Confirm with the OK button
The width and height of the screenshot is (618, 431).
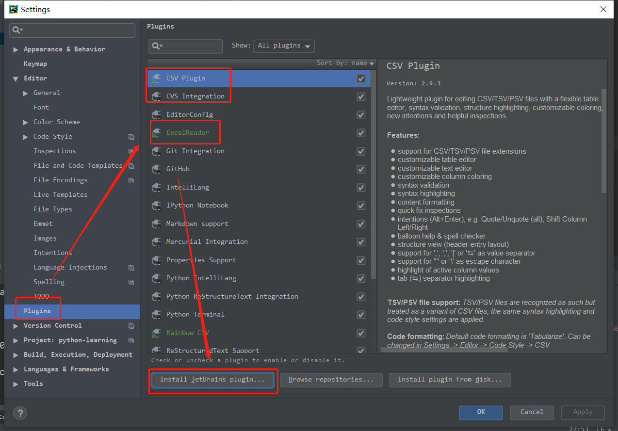(x=481, y=412)
